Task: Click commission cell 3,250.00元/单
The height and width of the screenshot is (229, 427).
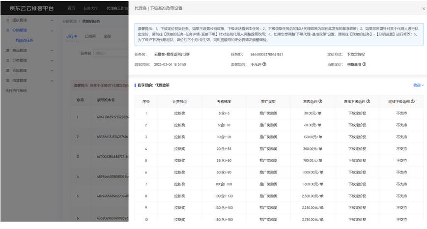Action: pos(313,208)
